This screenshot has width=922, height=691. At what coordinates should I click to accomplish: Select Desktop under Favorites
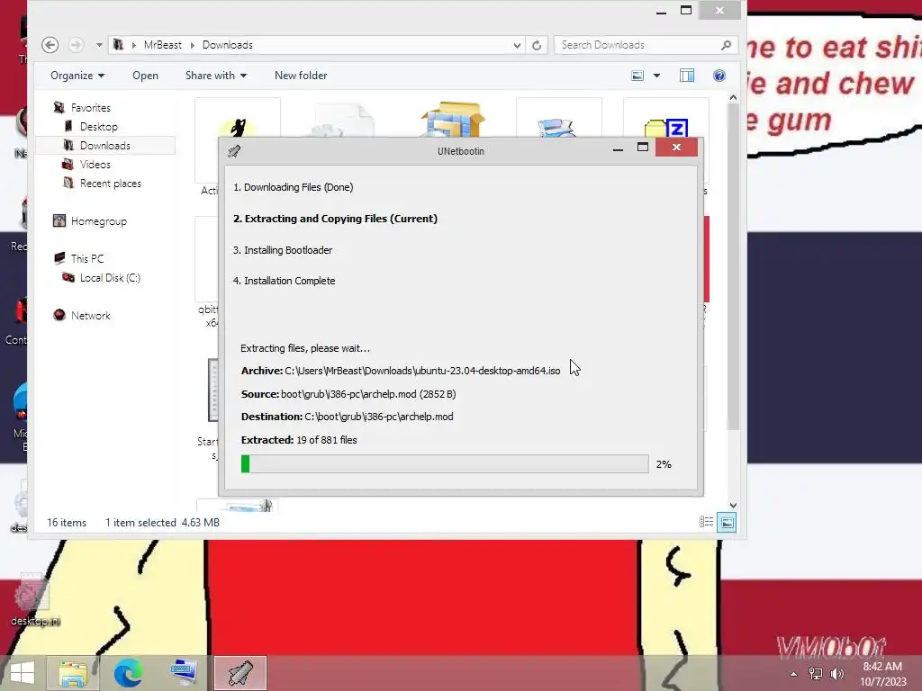pyautogui.click(x=99, y=126)
